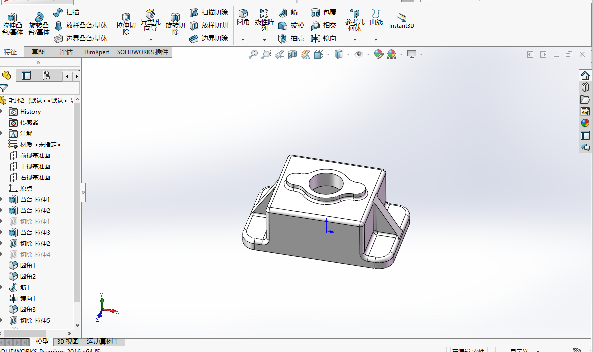The height and width of the screenshot is (352, 593).
Task: Open the Design Library task pane icon
Action: tap(585, 87)
